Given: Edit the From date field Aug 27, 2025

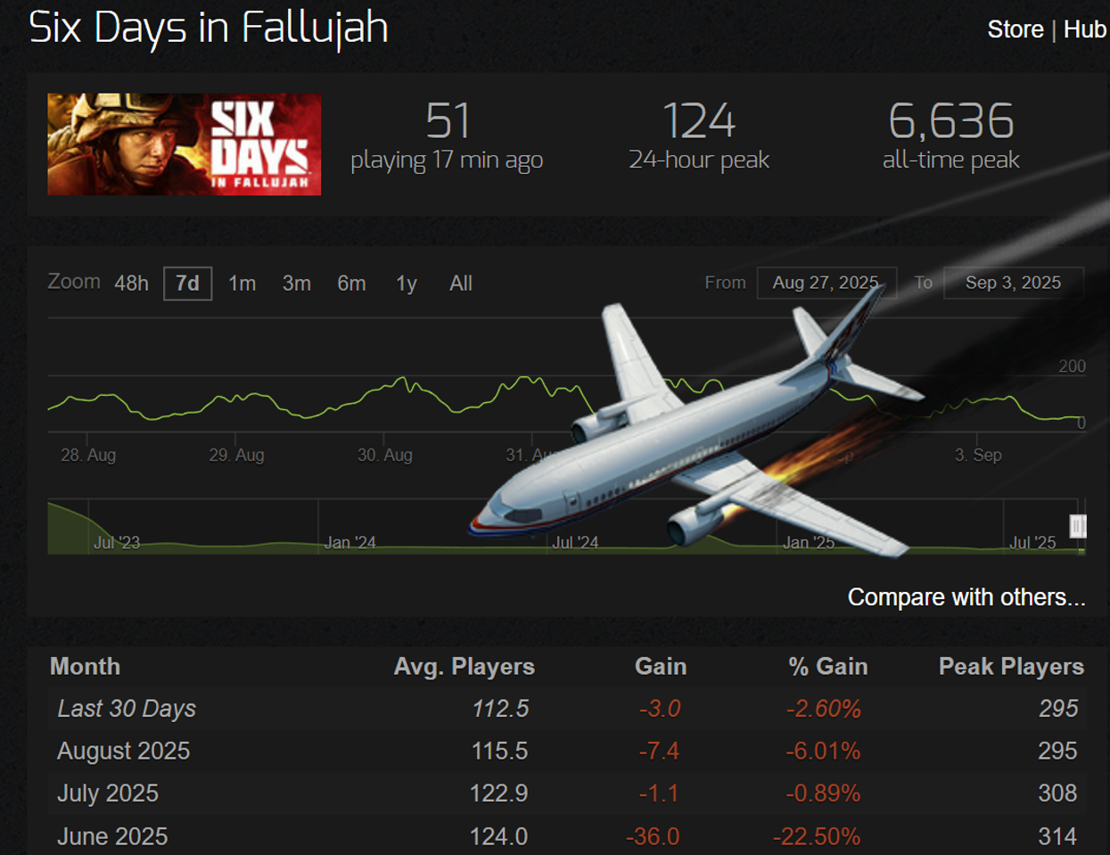Looking at the screenshot, I should tap(826, 283).
